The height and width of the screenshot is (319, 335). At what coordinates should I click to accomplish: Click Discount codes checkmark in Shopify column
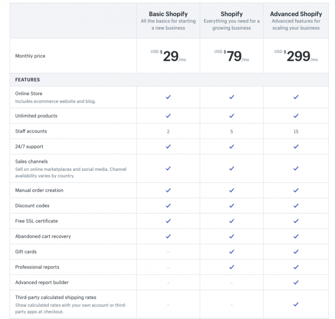point(231,206)
